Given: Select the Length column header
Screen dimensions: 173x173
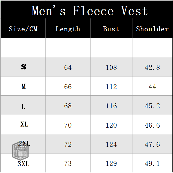Looking at the screenshot, I should [68, 29].
